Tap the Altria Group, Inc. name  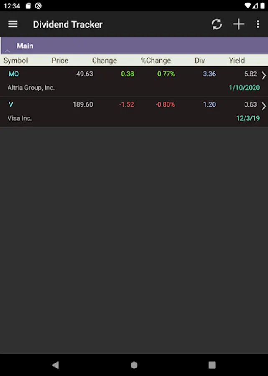(x=31, y=88)
